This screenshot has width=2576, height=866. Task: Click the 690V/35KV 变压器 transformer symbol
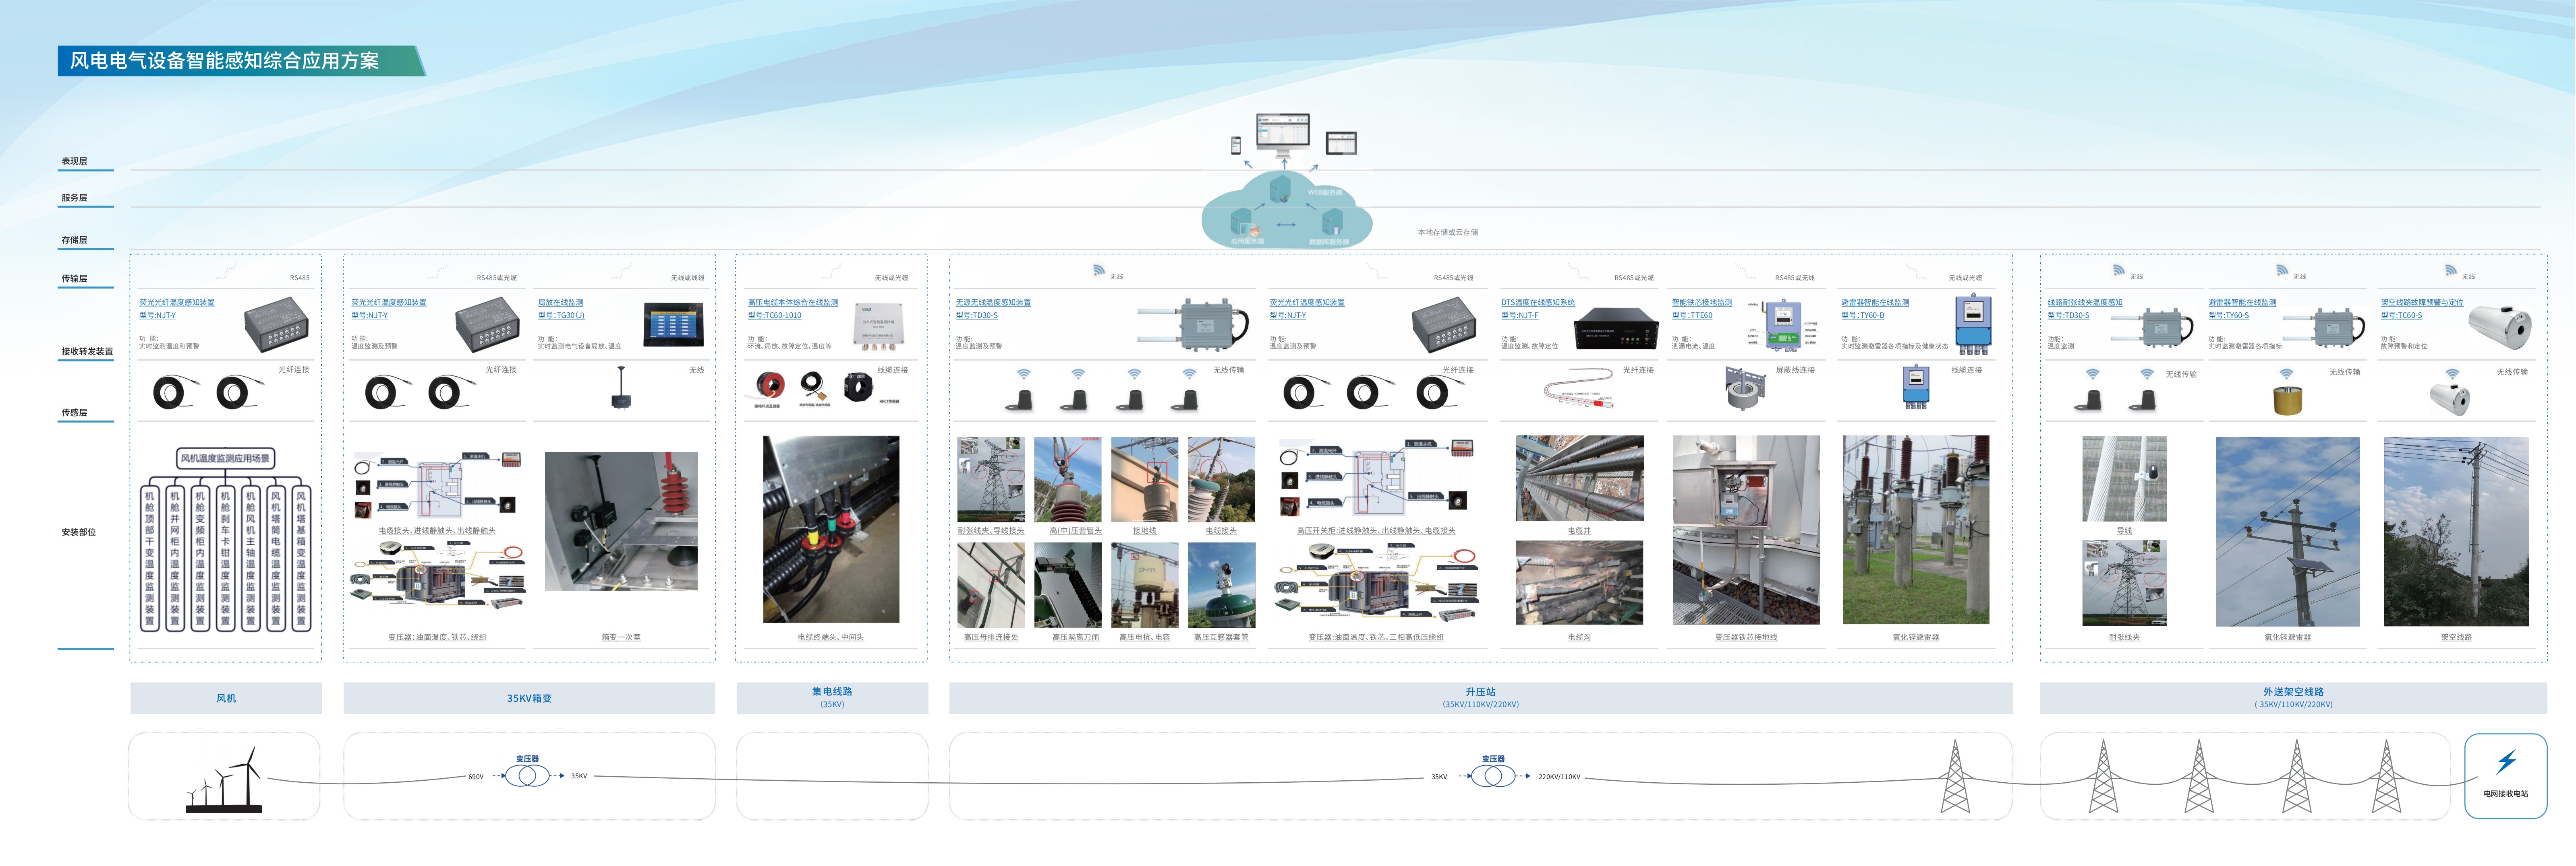point(527,776)
